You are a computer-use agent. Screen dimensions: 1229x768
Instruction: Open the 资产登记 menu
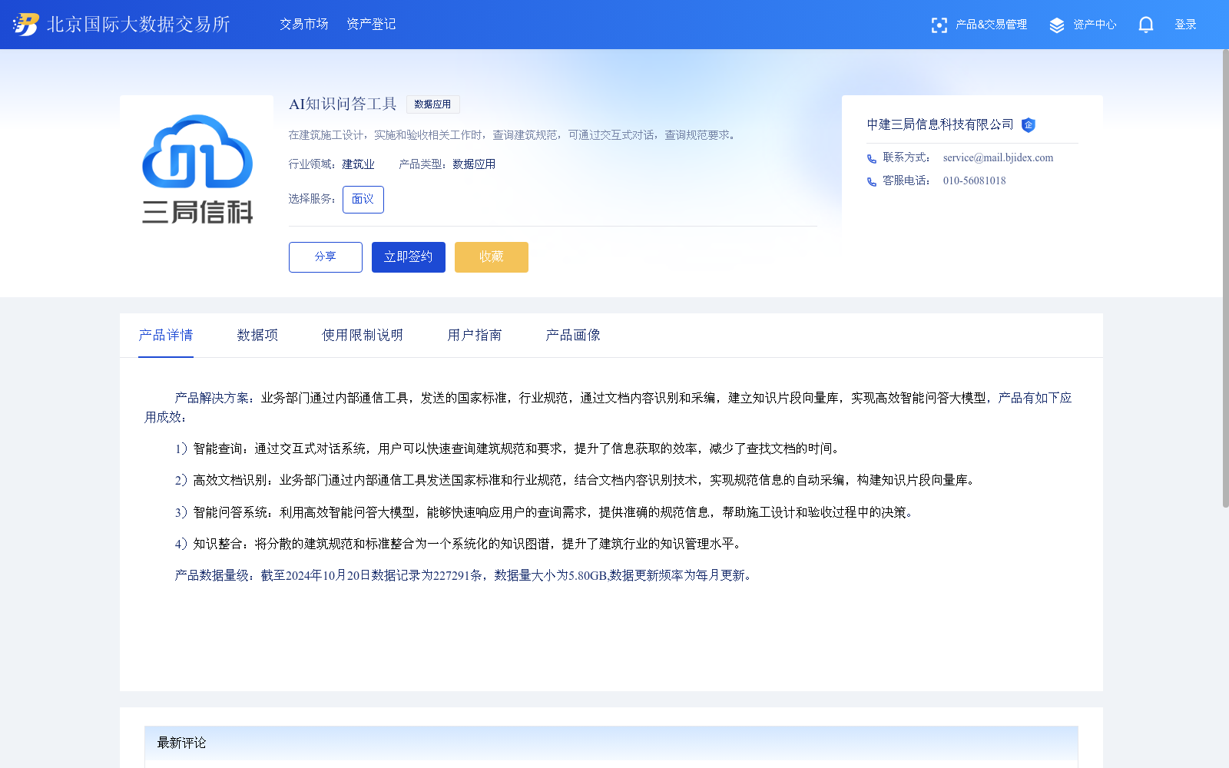click(x=371, y=25)
